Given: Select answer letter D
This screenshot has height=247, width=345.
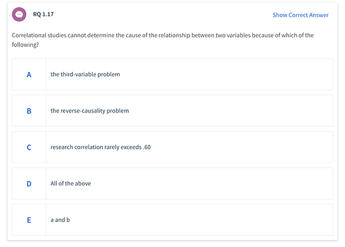Looking at the screenshot, I should tap(29, 184).
